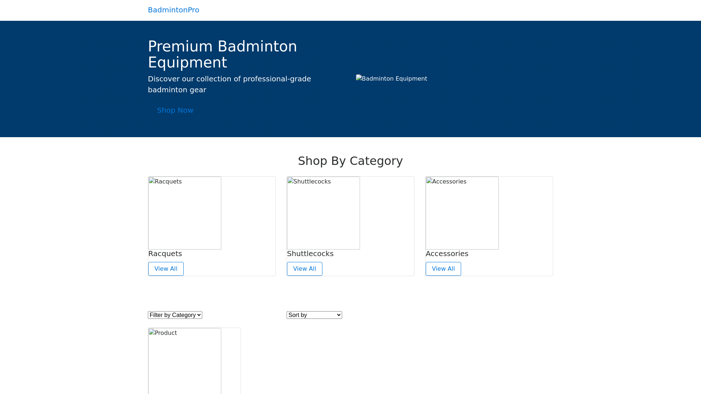
Task: View All products under Shuttlecocks
Action: pos(304,269)
